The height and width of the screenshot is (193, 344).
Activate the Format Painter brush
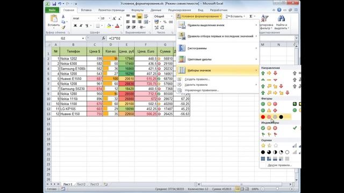(x=63, y=27)
